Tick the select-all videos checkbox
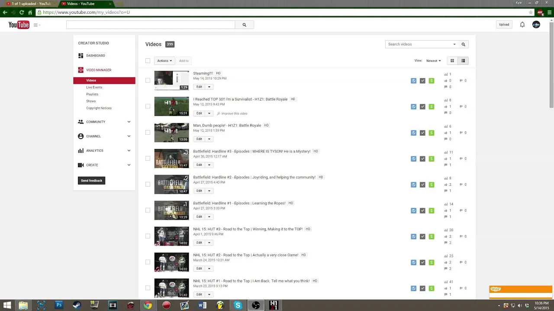This screenshot has height=311, width=554. (x=148, y=61)
